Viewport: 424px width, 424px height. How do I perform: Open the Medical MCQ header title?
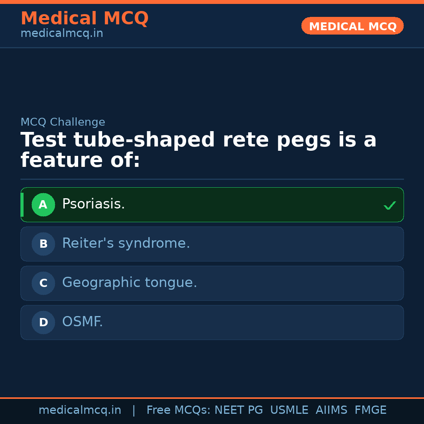pos(84,18)
